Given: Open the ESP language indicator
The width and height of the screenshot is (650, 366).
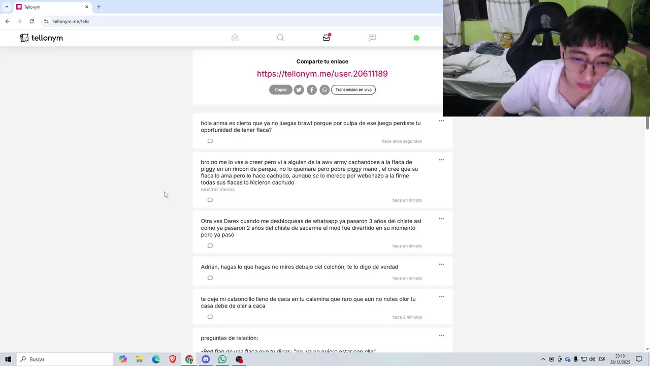Looking at the screenshot, I should (602, 359).
